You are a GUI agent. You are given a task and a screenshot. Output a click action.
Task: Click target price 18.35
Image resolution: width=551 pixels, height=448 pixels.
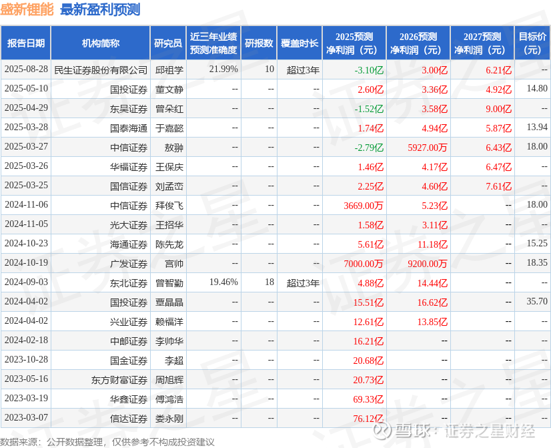(537, 262)
